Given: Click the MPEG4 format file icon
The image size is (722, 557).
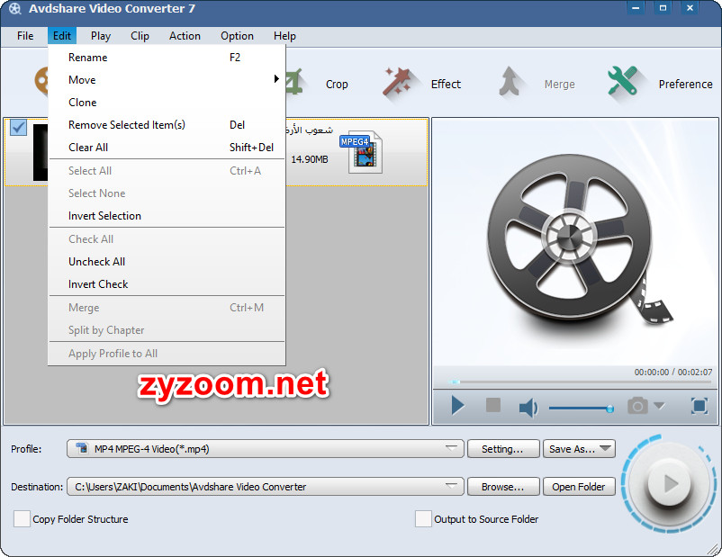Looking at the screenshot, I should tap(362, 152).
